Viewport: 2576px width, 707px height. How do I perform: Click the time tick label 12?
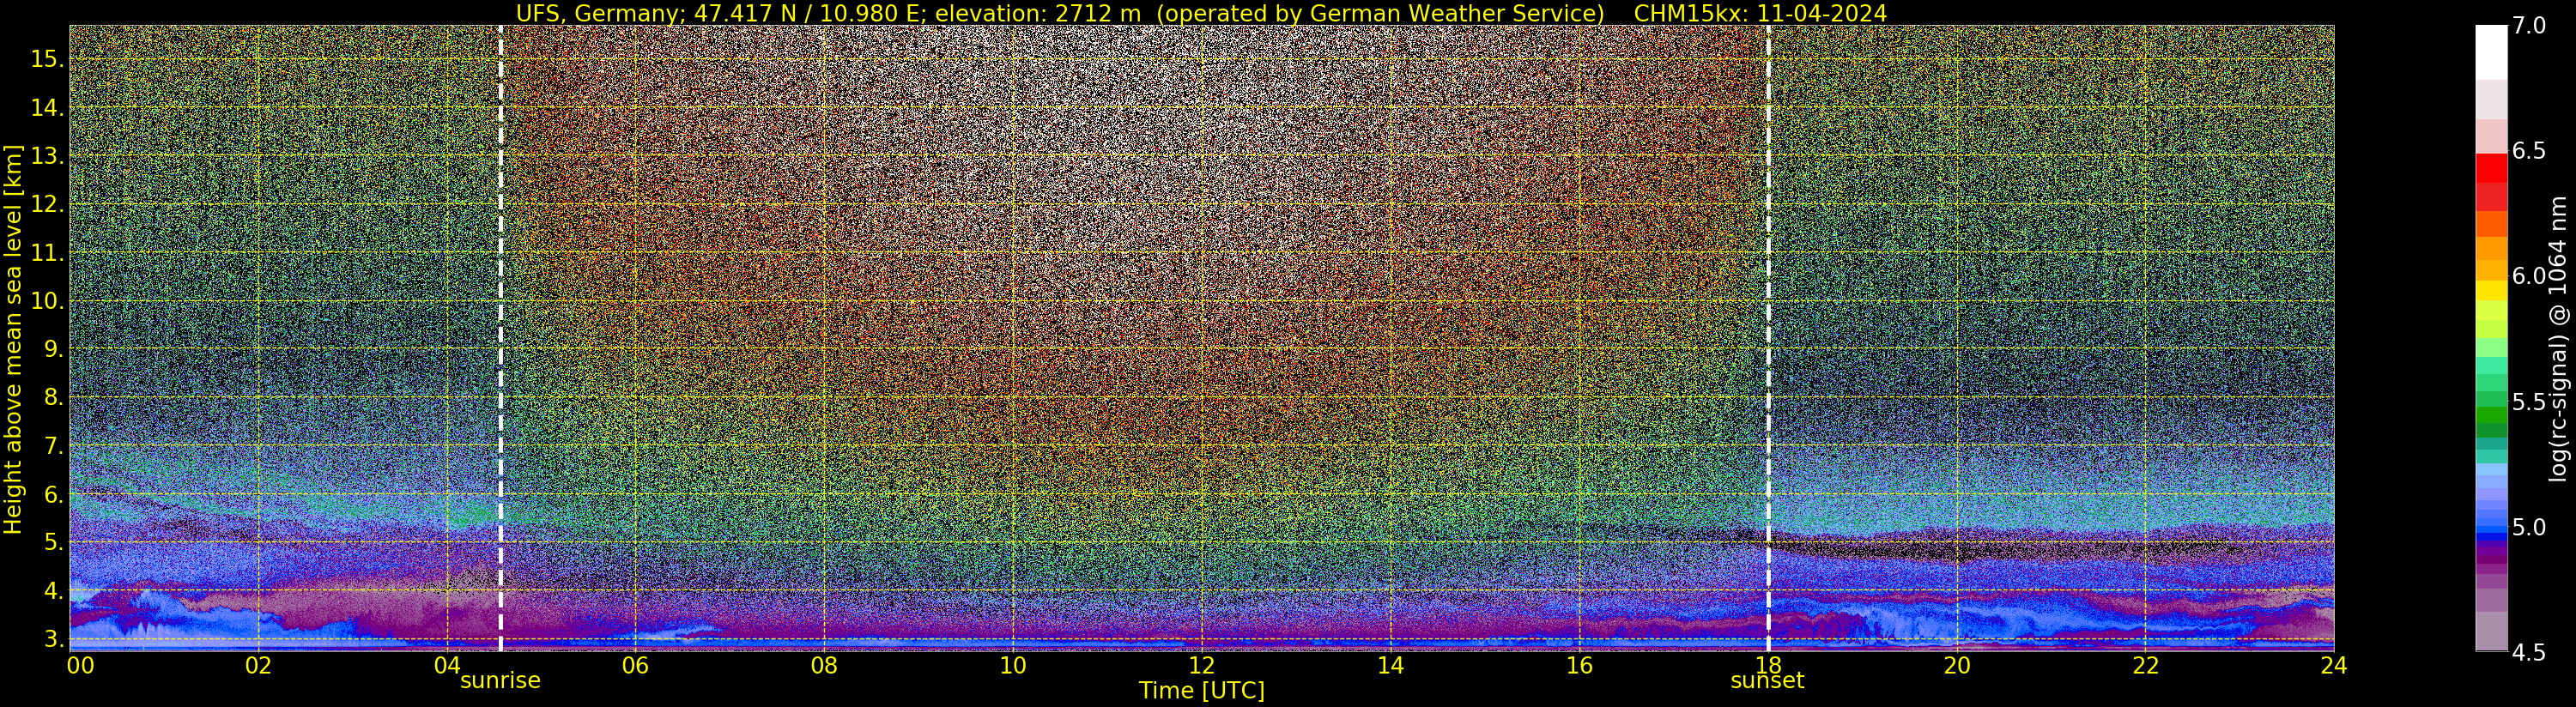pyautogui.click(x=1202, y=665)
